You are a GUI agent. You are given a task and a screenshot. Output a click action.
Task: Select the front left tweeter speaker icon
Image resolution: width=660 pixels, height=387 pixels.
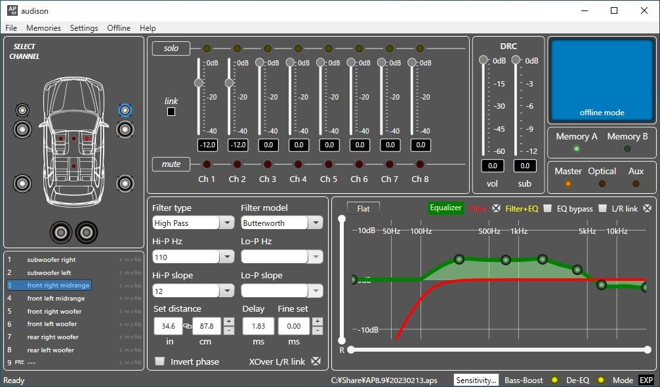point(22,110)
